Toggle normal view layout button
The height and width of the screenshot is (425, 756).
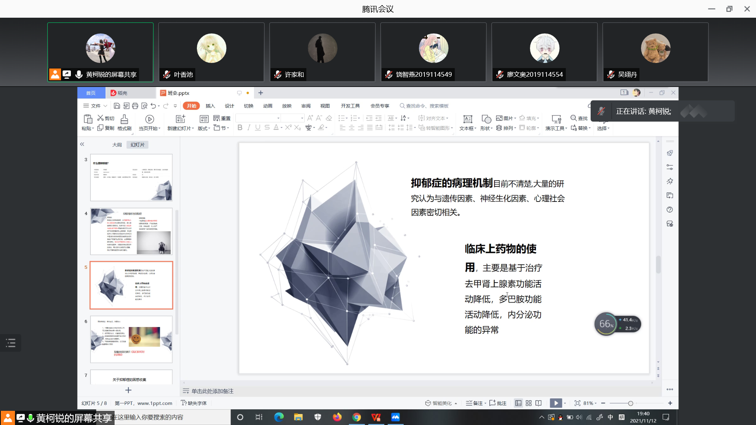(518, 403)
